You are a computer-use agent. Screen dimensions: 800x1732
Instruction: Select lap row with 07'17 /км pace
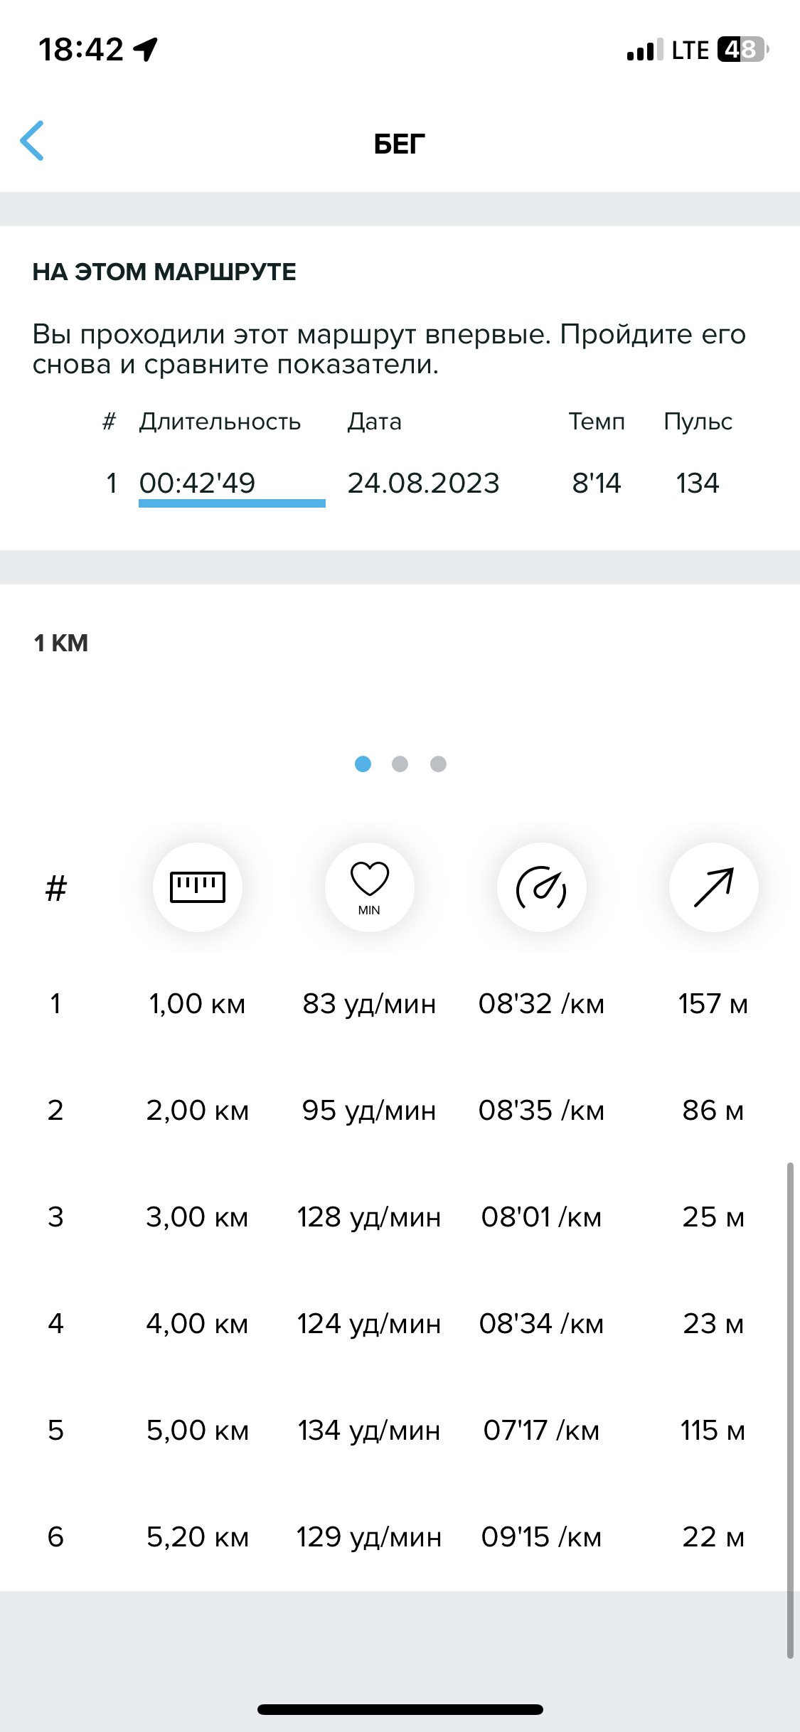[x=400, y=1430]
